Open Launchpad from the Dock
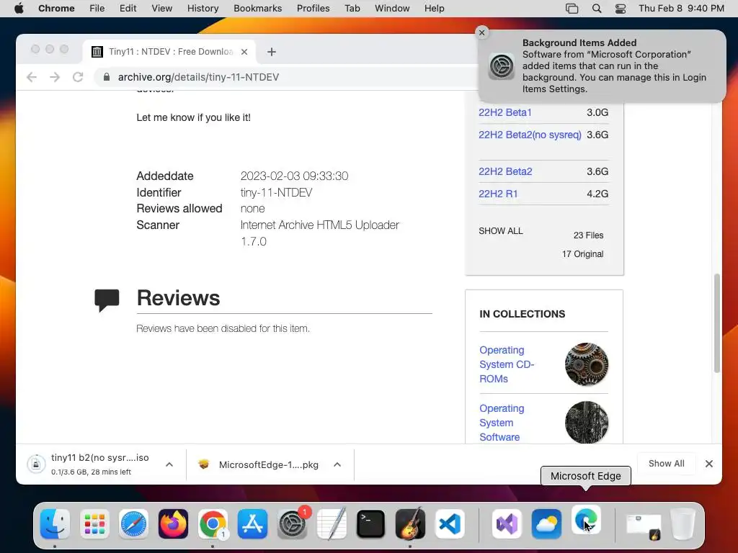738x553 pixels. (x=94, y=523)
